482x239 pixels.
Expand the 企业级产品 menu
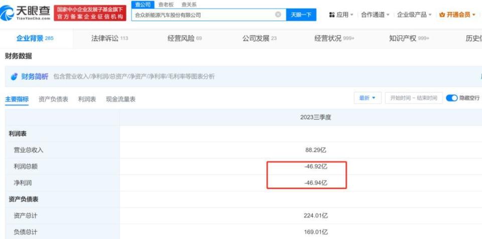(x=414, y=15)
